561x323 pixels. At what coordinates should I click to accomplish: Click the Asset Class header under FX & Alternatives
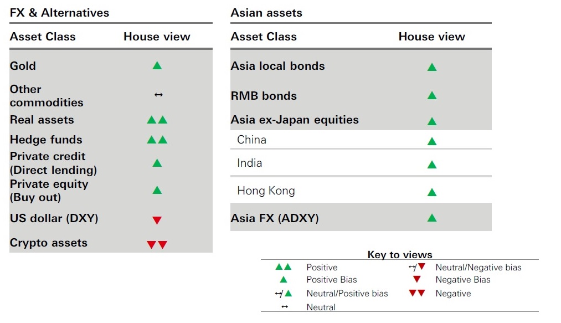tap(43, 37)
